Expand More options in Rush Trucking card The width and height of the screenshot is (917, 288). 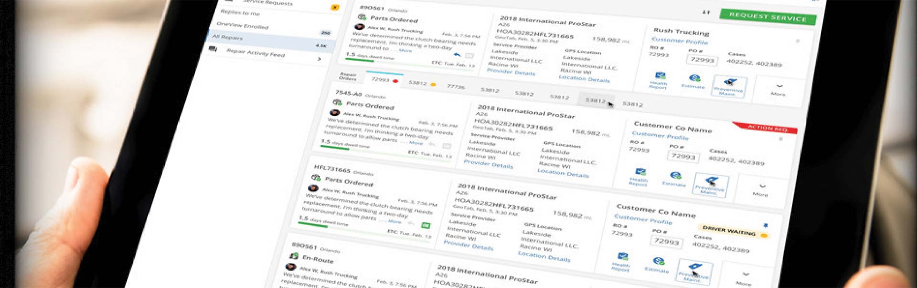779,89
